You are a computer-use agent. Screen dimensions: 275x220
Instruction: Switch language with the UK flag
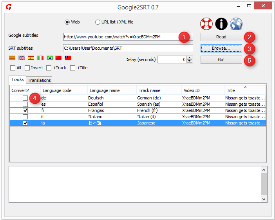(x=22, y=58)
